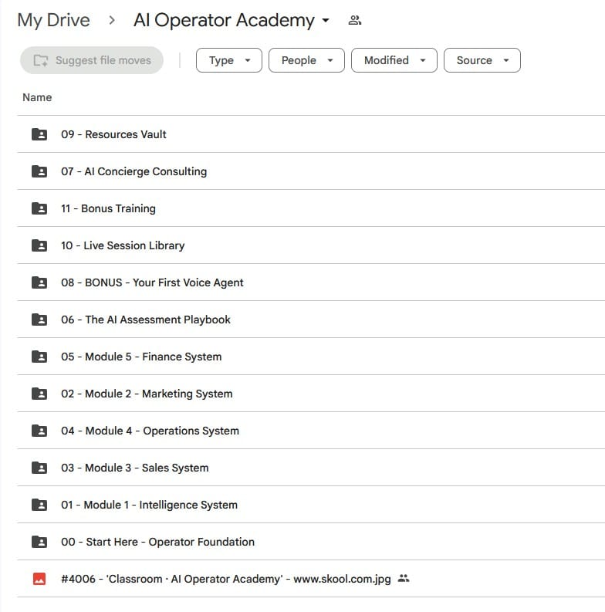The width and height of the screenshot is (605, 612).
Task: Click the folder icon for 01 - Intelligence System
Action: point(39,505)
